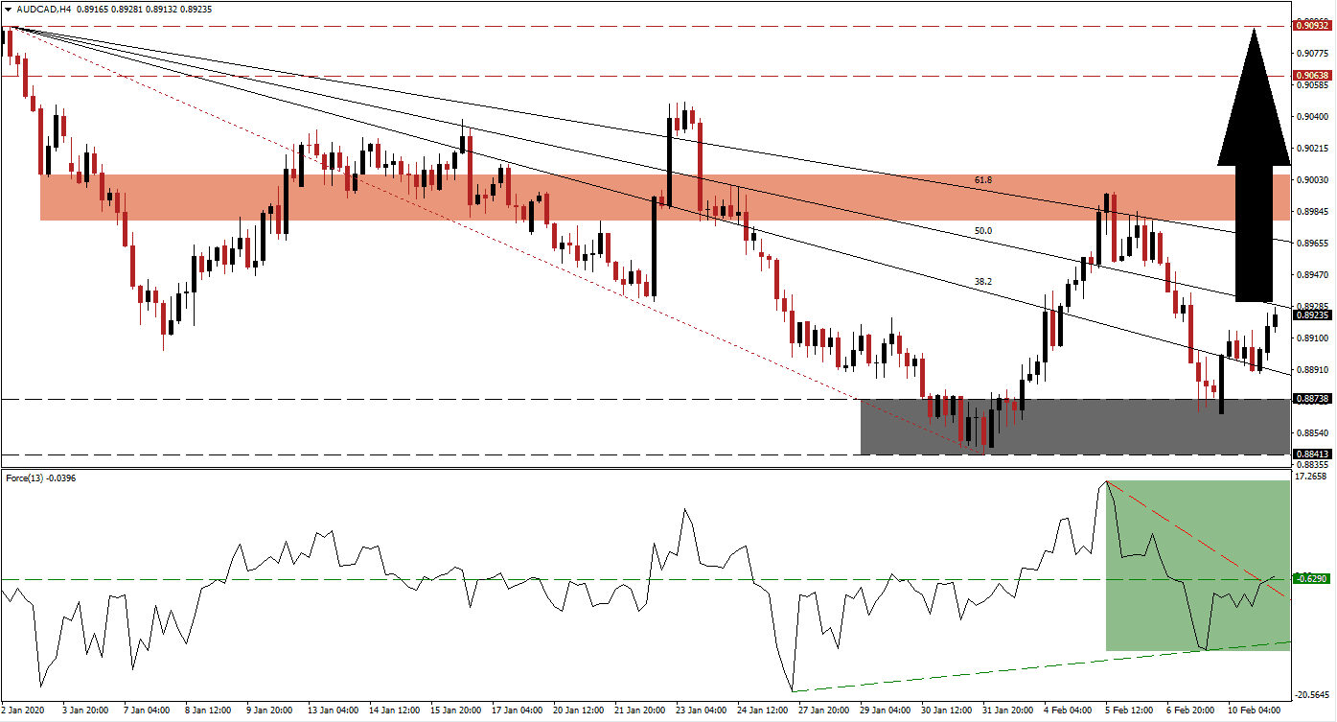Screen dimensions: 1337x722
Task: Click the AUDCAD,H4 chart title text
Action: pyautogui.click(x=44, y=8)
